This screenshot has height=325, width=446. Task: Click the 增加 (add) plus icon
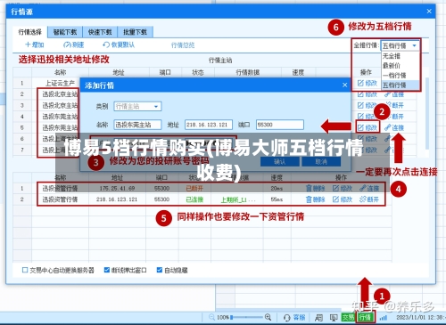pyautogui.click(x=28, y=45)
